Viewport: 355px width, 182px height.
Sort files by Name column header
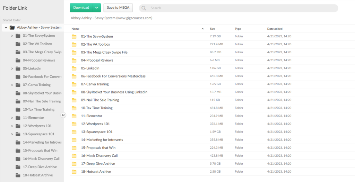point(76,29)
